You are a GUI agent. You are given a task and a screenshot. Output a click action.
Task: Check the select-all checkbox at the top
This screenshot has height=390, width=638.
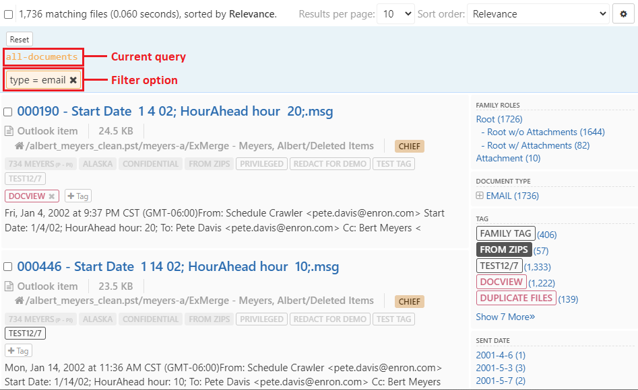click(7, 13)
